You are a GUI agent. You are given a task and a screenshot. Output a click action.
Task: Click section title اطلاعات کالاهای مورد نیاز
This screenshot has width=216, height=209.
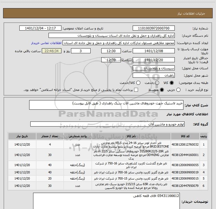[187, 114]
